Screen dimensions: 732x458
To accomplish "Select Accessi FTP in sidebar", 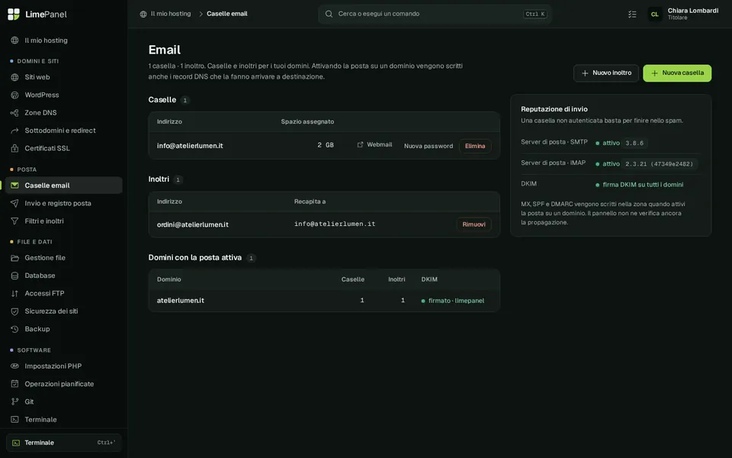I will pyautogui.click(x=63, y=293).
